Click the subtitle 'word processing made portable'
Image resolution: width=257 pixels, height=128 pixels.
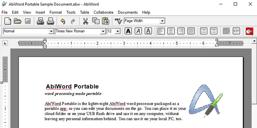click(73, 94)
